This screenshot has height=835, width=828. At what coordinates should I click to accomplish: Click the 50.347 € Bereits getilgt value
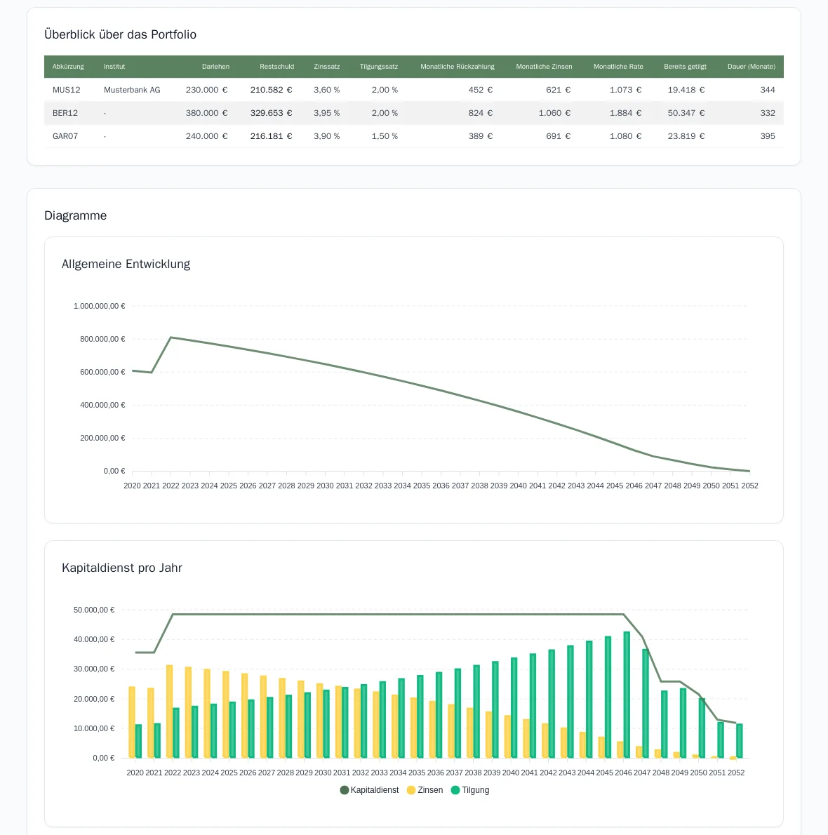[686, 113]
